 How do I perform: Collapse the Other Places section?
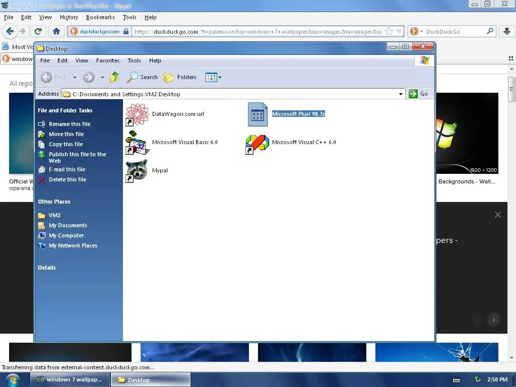point(54,202)
